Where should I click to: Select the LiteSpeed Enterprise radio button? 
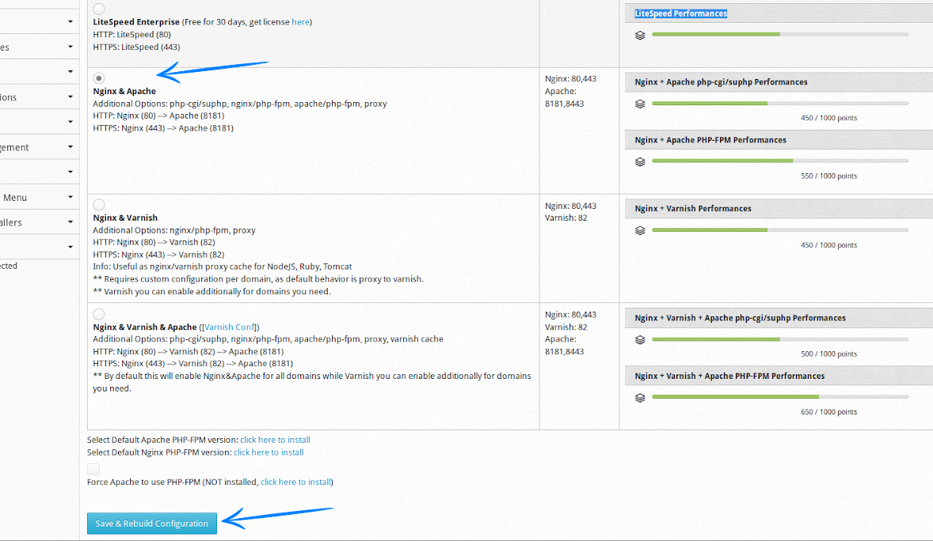point(99,9)
